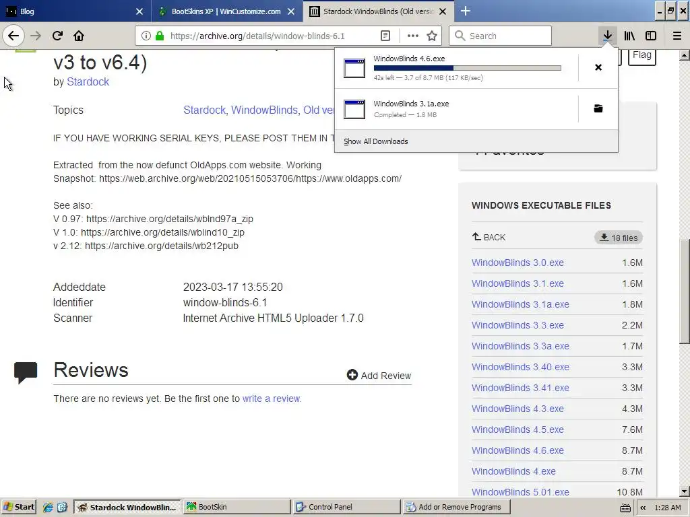Download WindowBlinds 5.01.exe
Viewport: 690px width, 517px height.
pyautogui.click(x=520, y=492)
